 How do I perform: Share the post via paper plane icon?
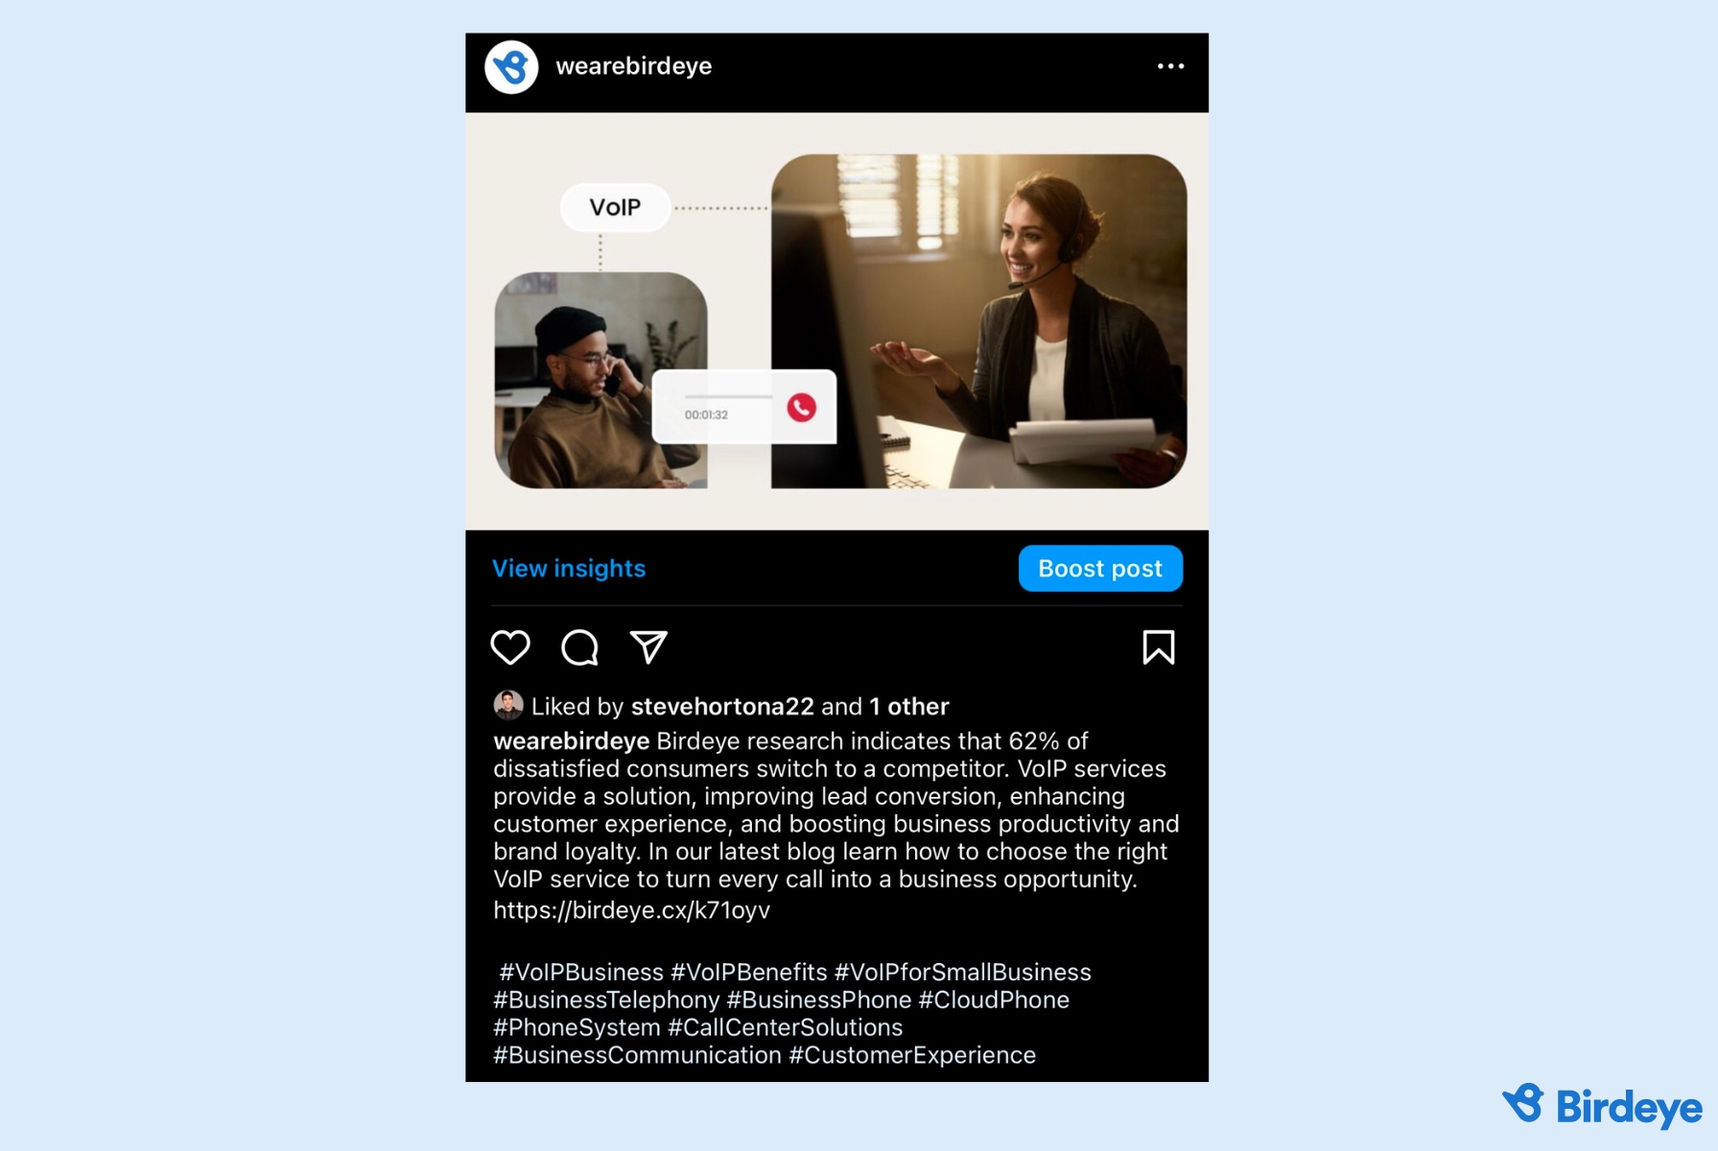(648, 647)
